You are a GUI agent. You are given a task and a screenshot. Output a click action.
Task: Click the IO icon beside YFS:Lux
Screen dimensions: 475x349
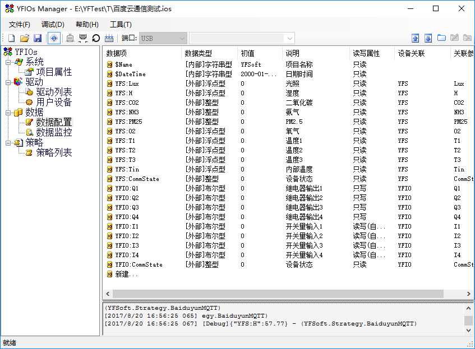pyautogui.click(x=110, y=83)
